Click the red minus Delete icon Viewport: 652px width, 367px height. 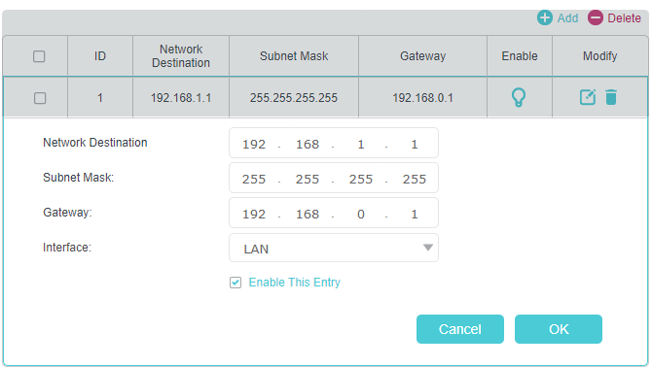(x=595, y=17)
